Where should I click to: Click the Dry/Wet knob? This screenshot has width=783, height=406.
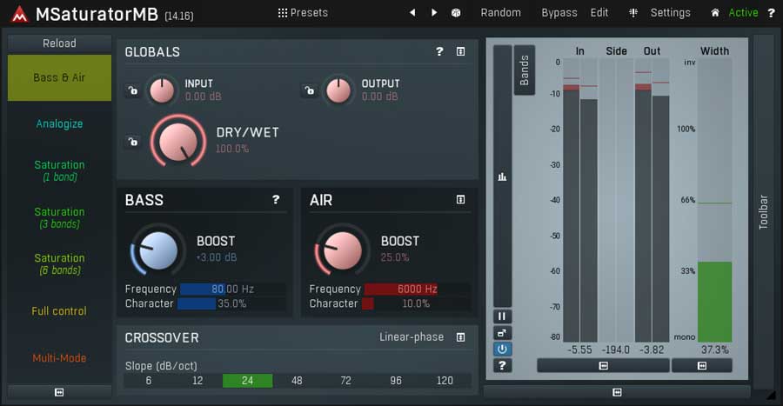[177, 142]
